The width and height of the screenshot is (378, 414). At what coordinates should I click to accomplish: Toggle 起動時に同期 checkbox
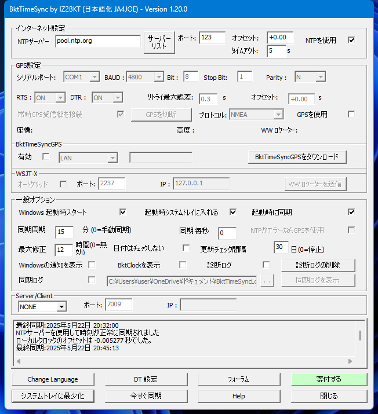pos(351,212)
